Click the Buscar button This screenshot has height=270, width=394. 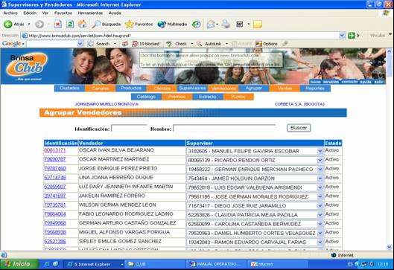click(299, 128)
